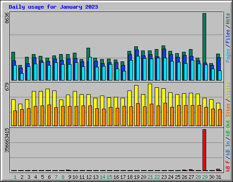Click day label 9 on x-axis
The image size is (233, 182).
pos(70,177)
